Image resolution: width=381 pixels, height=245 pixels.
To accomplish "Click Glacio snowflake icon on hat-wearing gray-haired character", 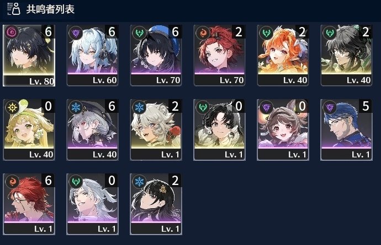I will [76, 107].
